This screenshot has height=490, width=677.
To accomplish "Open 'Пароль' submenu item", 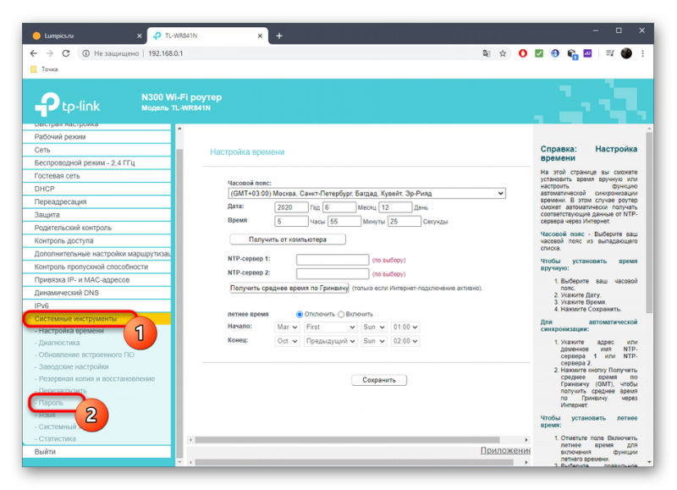I will tap(51, 403).
